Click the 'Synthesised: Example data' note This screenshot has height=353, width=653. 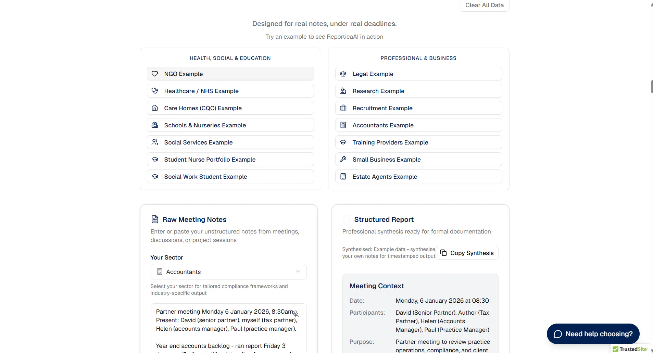(x=389, y=253)
